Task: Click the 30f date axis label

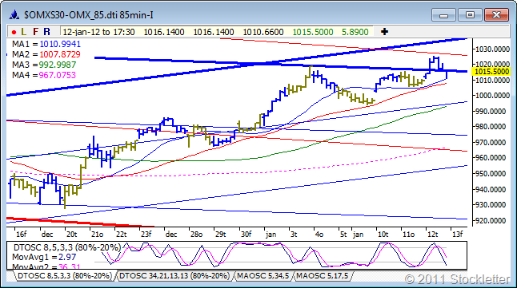Action: click(246, 234)
